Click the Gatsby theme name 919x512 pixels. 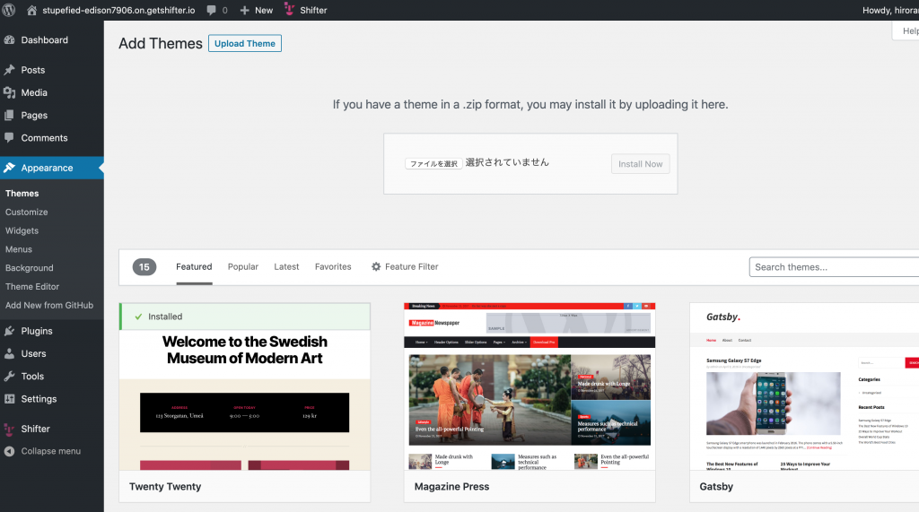click(x=716, y=486)
